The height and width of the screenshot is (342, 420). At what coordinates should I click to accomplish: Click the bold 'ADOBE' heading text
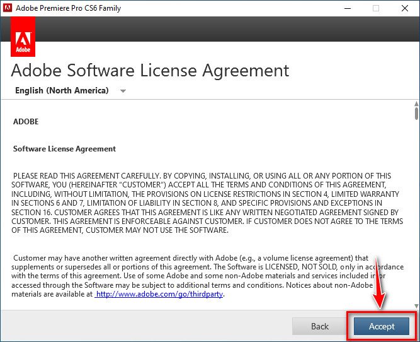point(26,122)
